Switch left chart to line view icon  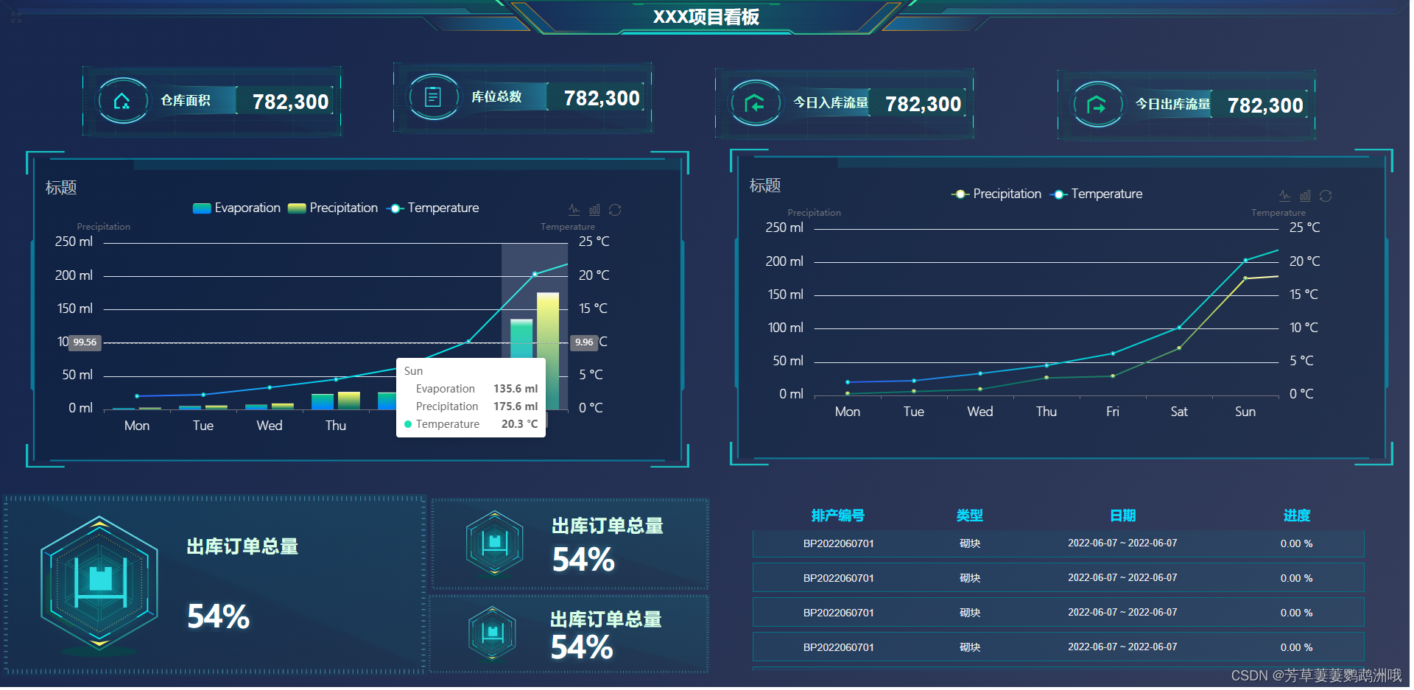point(574,210)
